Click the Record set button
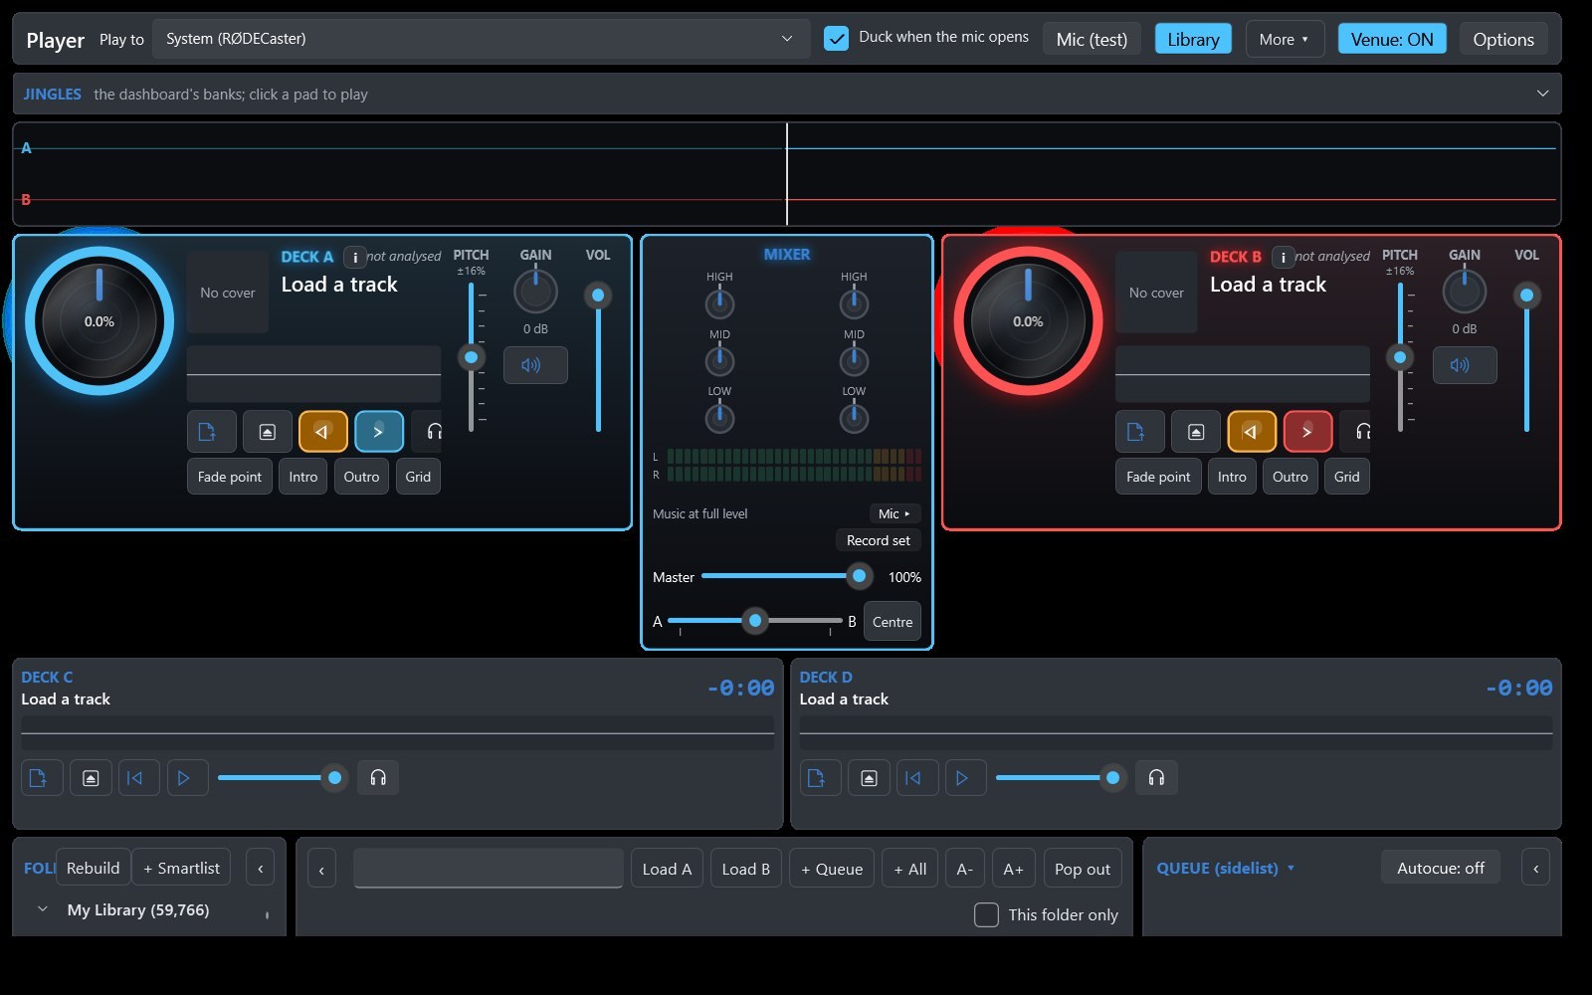 click(x=879, y=540)
